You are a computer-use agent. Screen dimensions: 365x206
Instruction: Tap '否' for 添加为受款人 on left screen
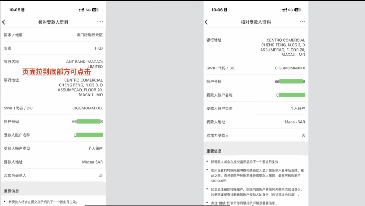click(101, 175)
